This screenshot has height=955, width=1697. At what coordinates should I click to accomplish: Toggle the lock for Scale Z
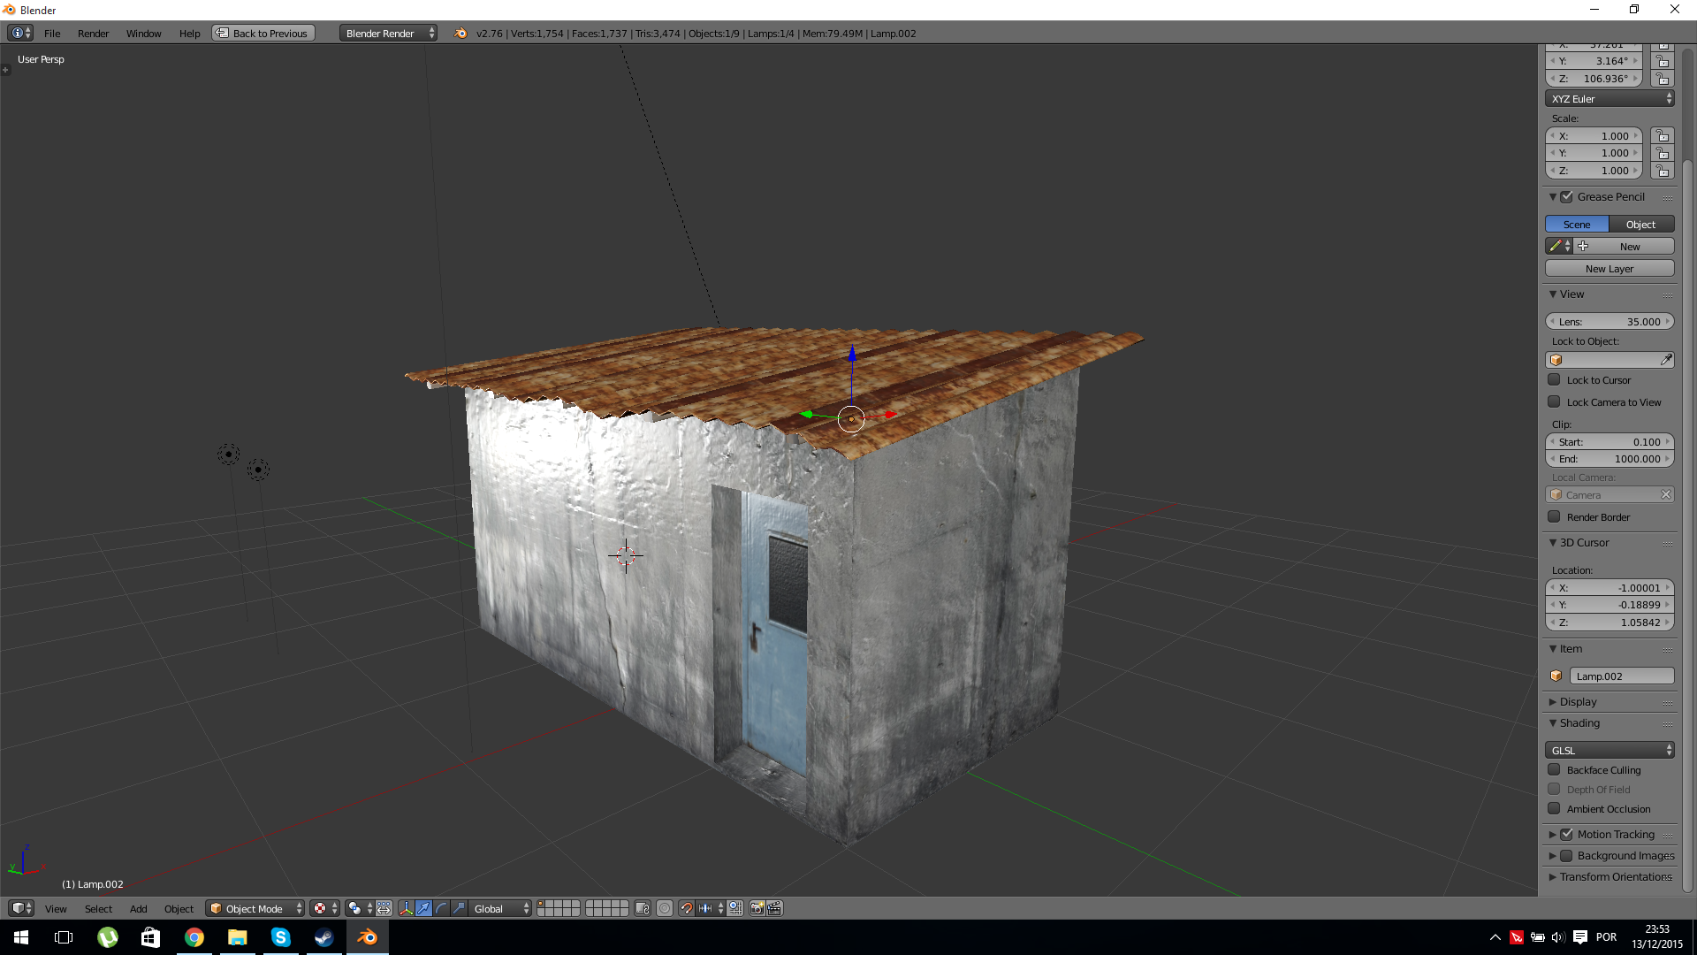(x=1663, y=171)
